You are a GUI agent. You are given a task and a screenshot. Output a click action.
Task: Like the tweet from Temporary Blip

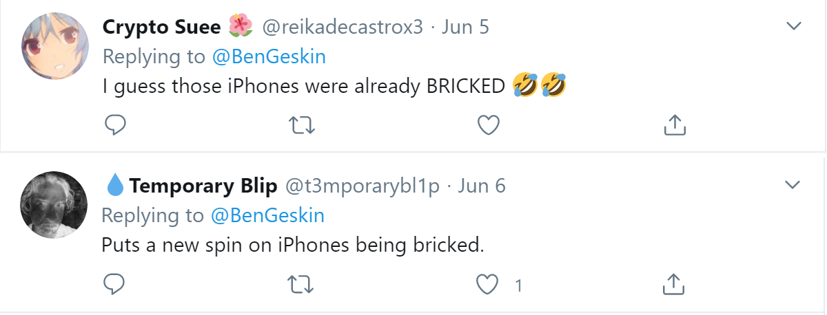(488, 284)
